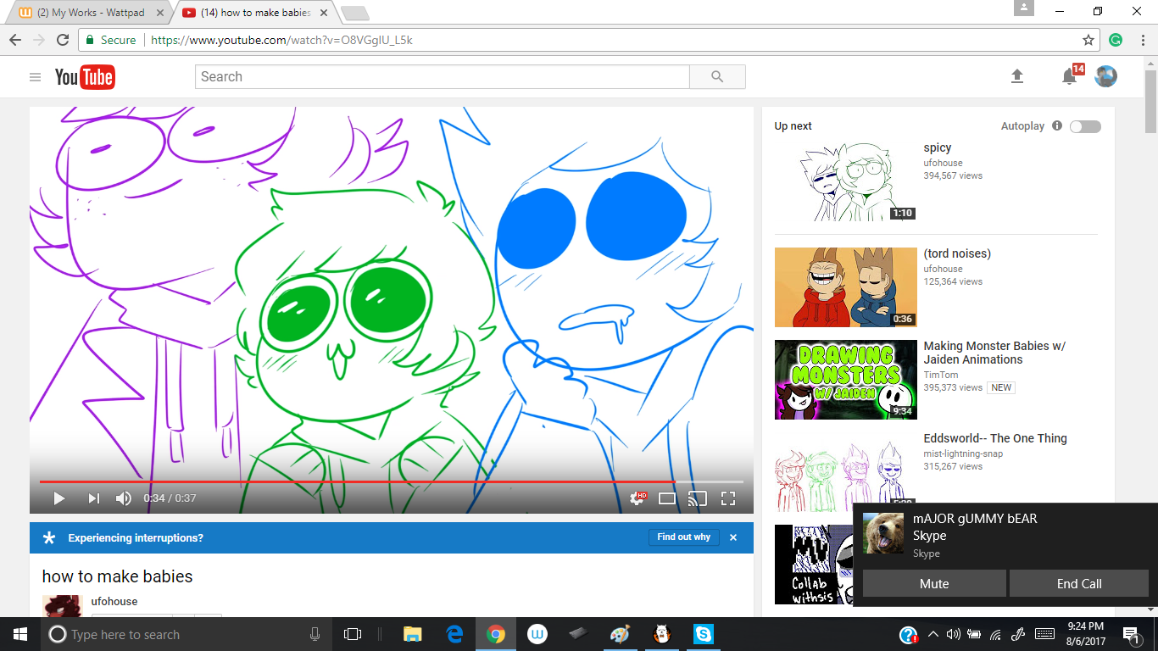Click the Autoplay info icon

pyautogui.click(x=1057, y=125)
